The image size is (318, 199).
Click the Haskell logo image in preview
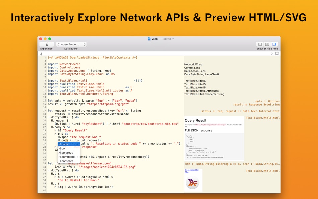[192, 183]
